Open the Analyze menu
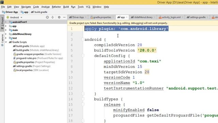 45,7
